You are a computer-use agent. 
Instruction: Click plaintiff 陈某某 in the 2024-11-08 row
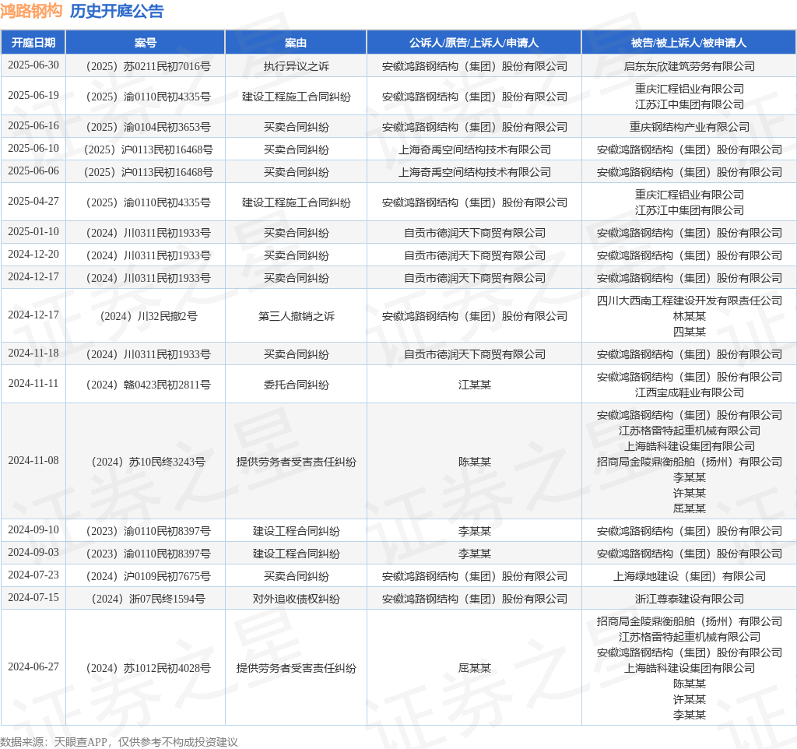(474, 462)
